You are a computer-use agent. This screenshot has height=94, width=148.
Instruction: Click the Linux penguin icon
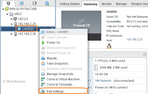[x=109, y=46]
